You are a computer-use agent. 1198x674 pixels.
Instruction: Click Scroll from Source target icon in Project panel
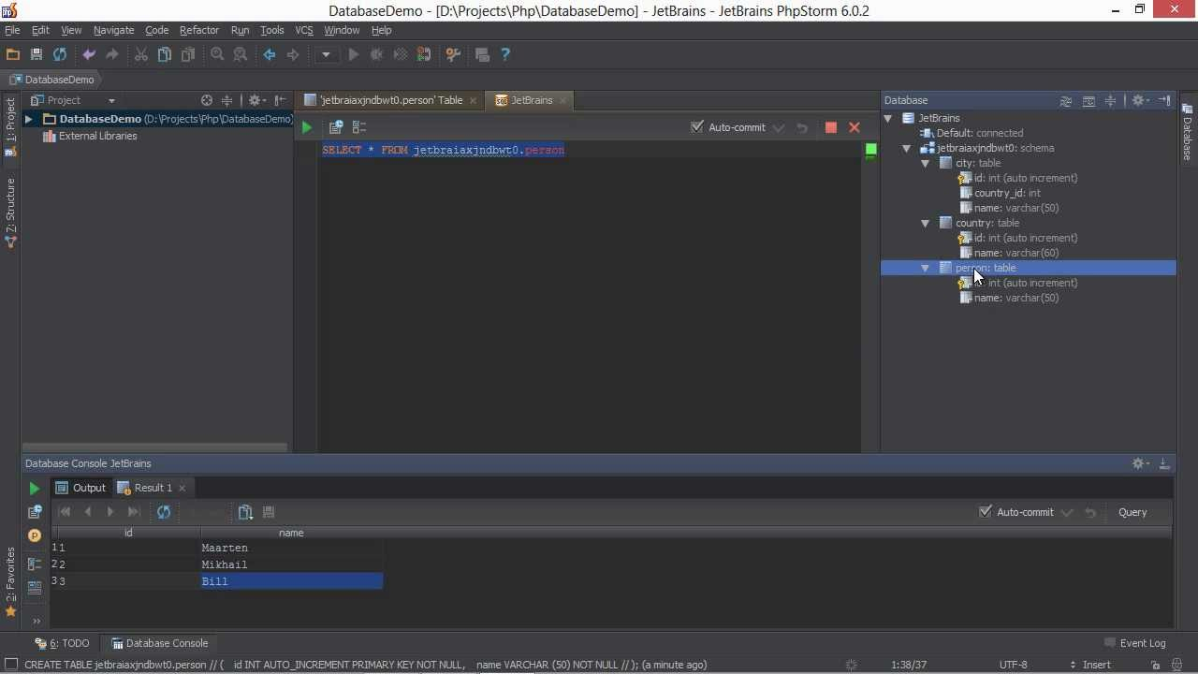(207, 100)
